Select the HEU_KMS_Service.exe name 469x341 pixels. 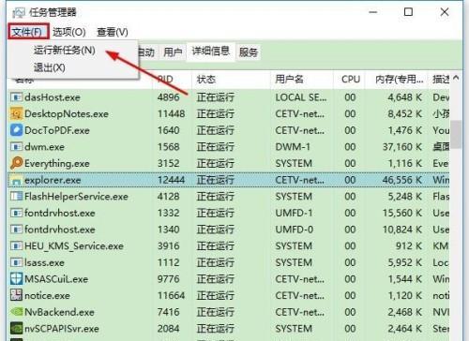click(74, 246)
